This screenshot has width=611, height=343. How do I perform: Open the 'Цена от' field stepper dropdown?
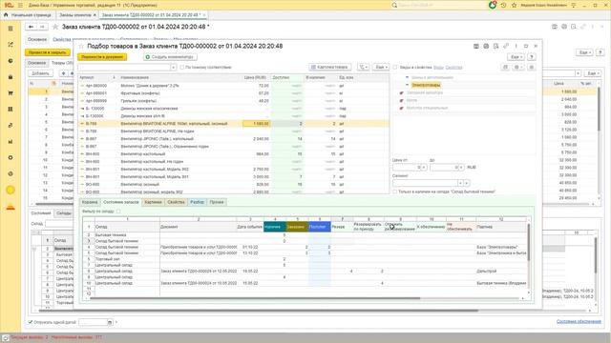click(424, 168)
